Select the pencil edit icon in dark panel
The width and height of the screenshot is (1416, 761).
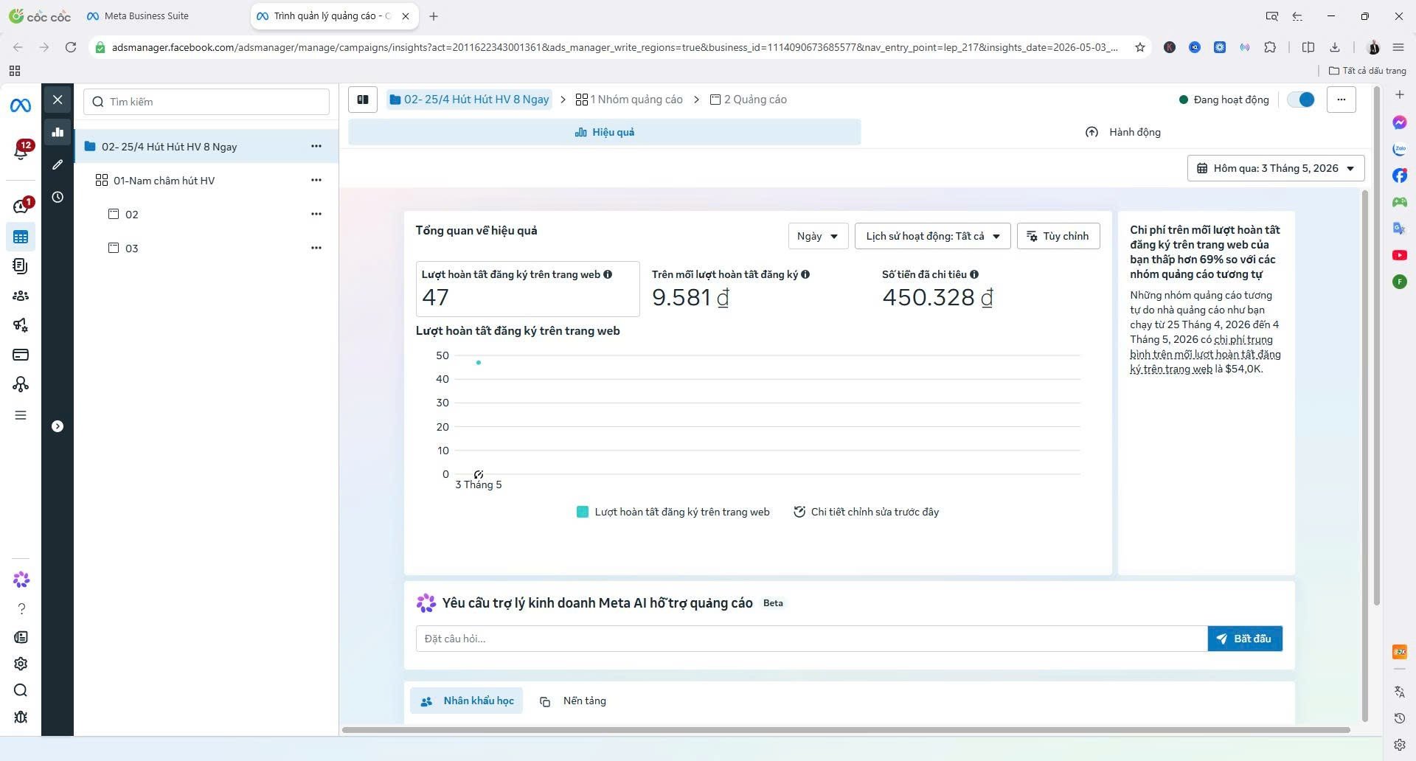point(58,164)
